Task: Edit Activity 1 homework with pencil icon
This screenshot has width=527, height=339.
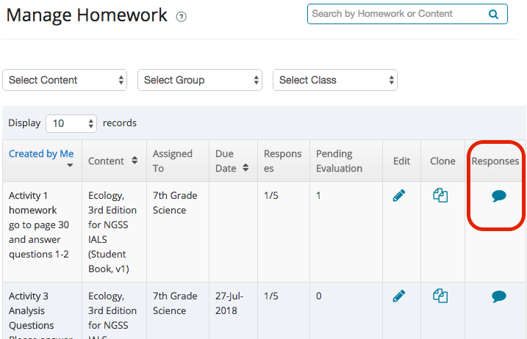Action: click(x=399, y=196)
